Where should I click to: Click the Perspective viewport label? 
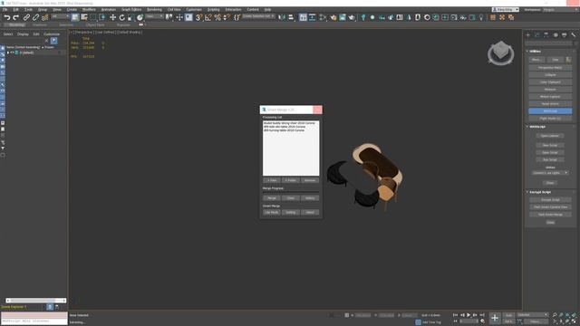click(x=84, y=33)
